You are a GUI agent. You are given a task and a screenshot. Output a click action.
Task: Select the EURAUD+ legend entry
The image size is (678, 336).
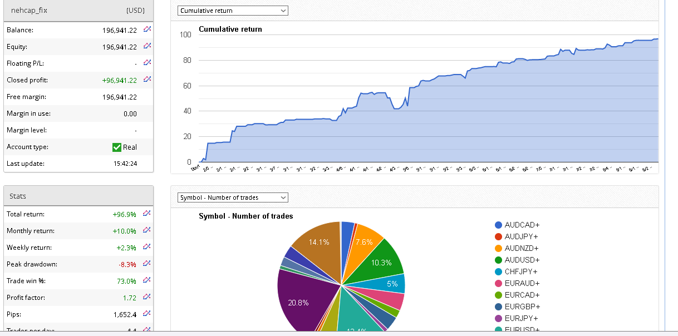coord(522,283)
